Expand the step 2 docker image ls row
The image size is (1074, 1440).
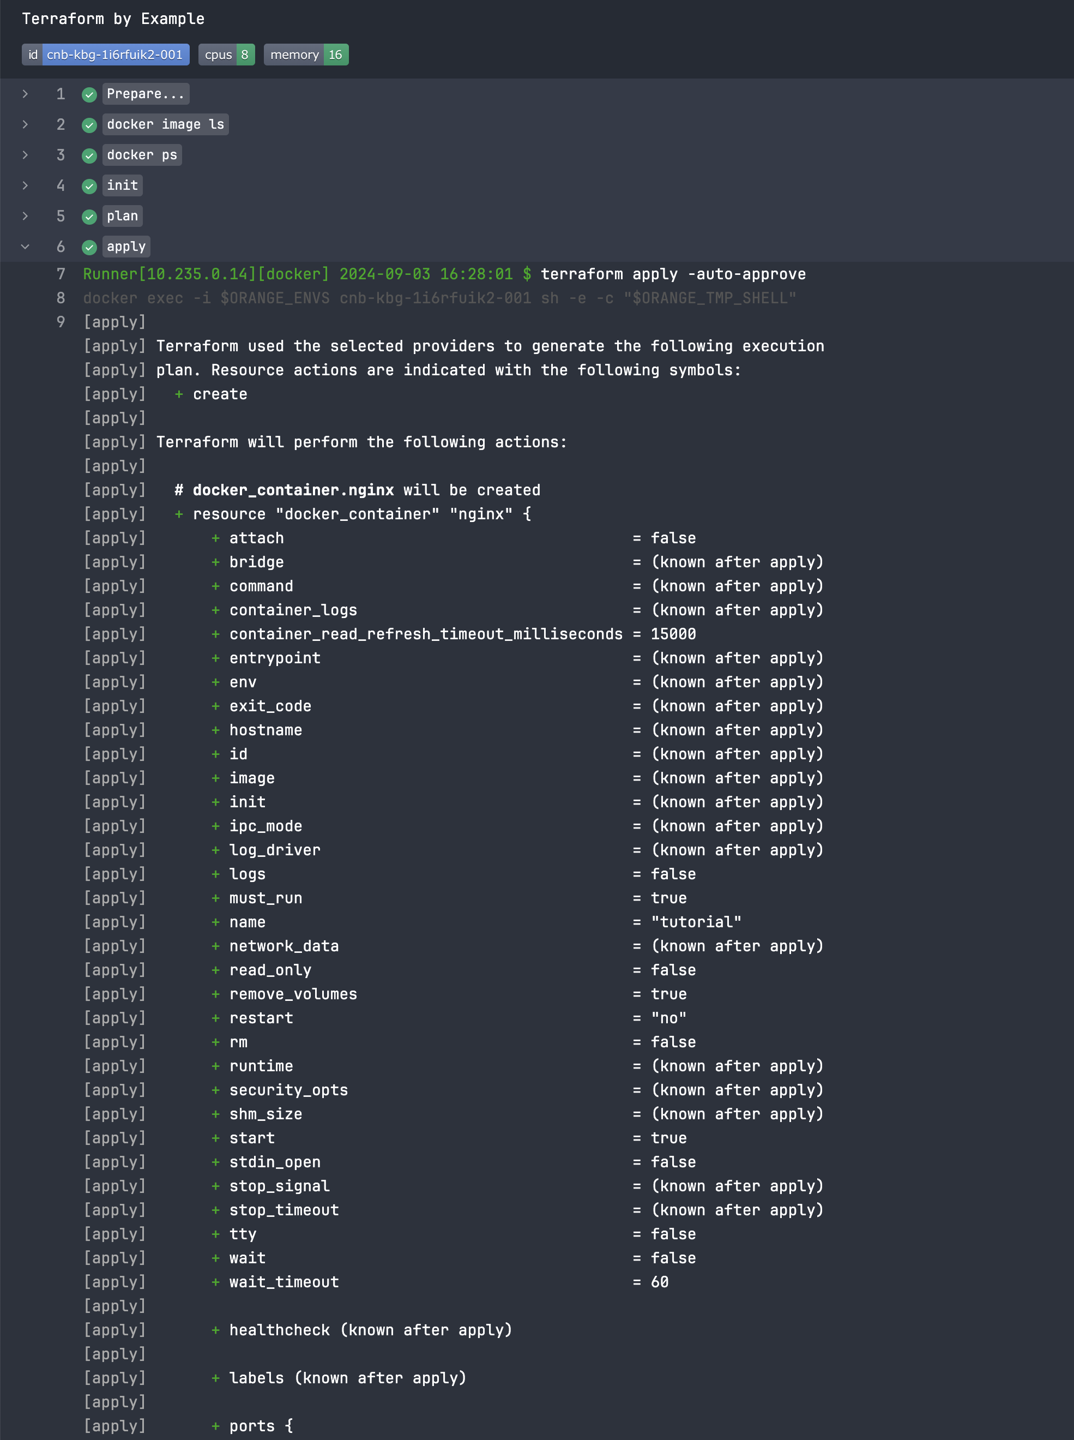click(x=25, y=124)
